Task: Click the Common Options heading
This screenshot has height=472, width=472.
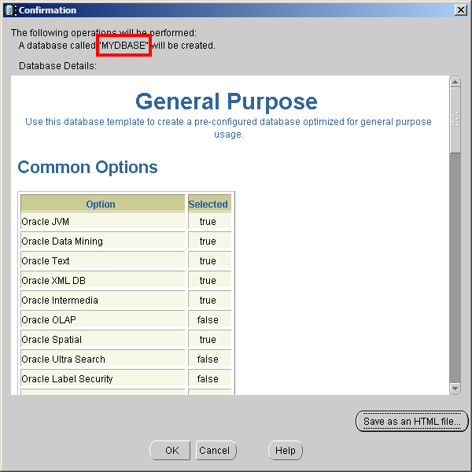Action: (87, 167)
